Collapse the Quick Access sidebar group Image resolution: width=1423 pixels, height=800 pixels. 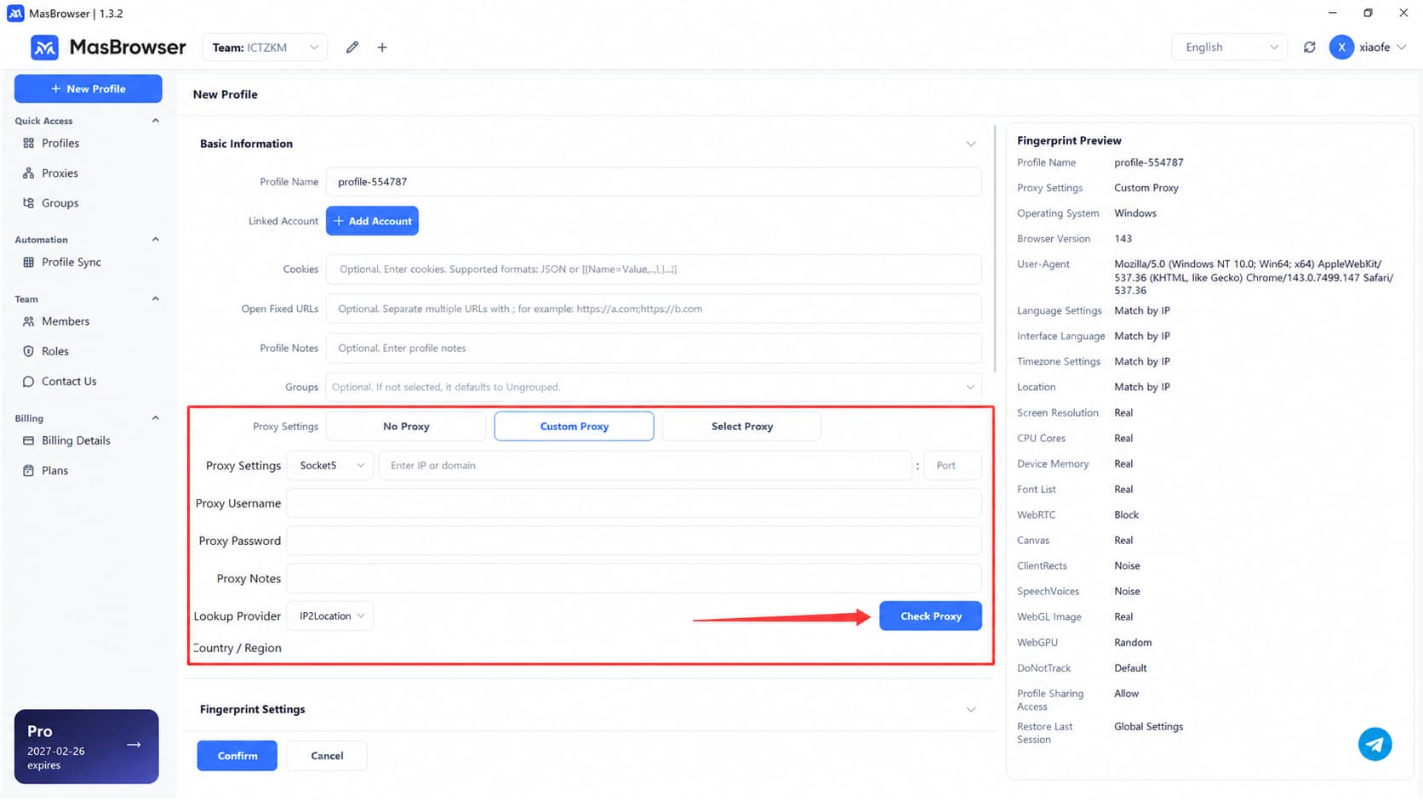point(155,121)
